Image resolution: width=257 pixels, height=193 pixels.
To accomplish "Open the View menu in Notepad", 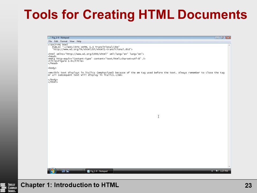I will (72, 41).
